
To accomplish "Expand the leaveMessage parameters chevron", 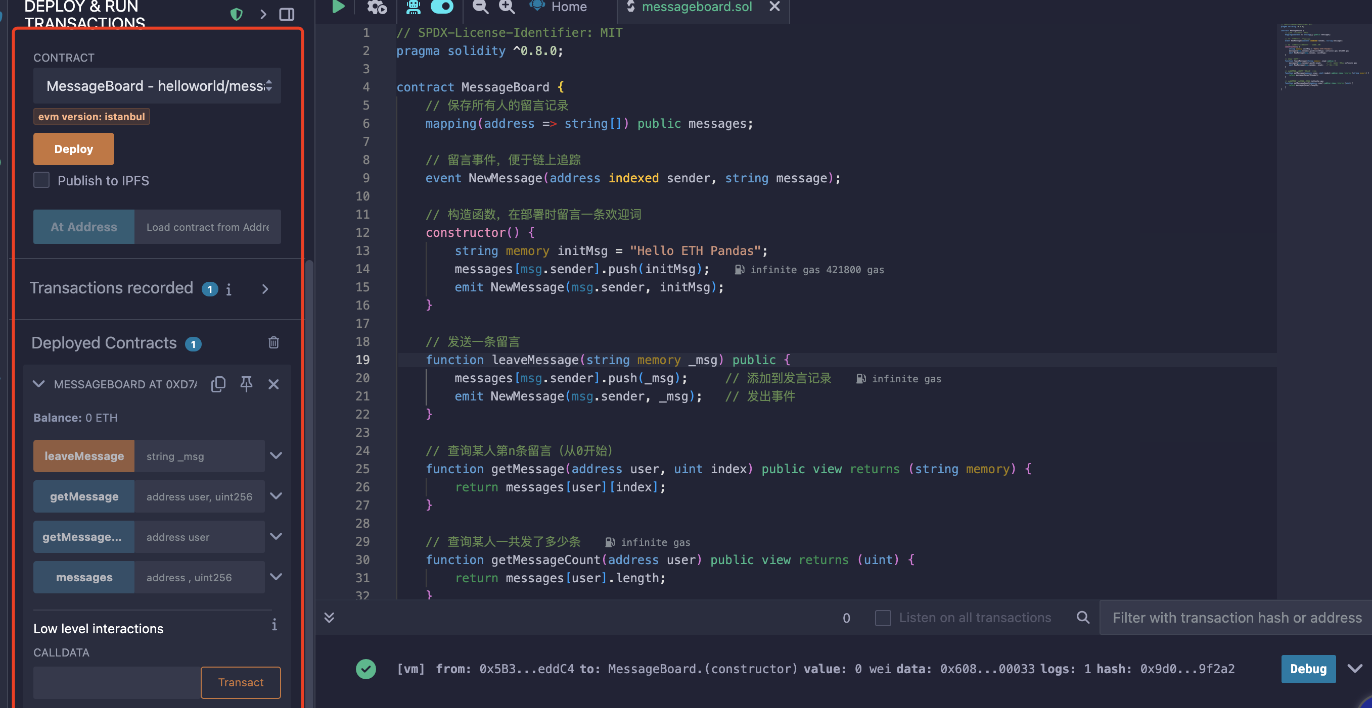I will click(276, 456).
